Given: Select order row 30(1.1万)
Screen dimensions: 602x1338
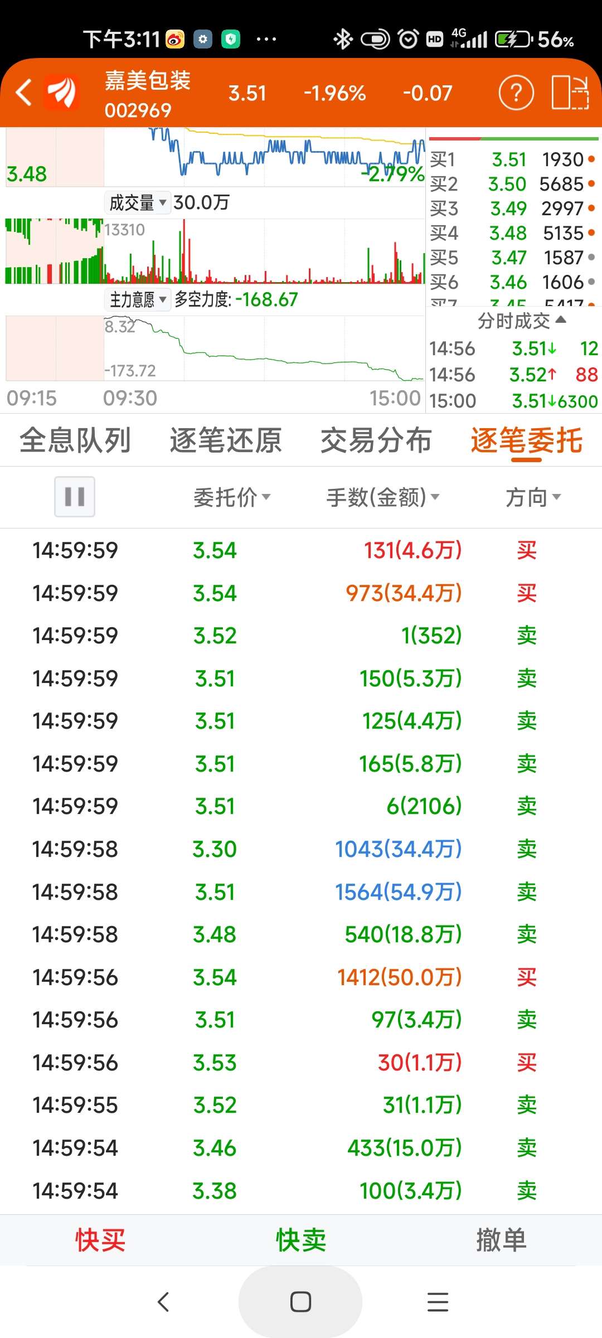Looking at the screenshot, I should point(301,1063).
